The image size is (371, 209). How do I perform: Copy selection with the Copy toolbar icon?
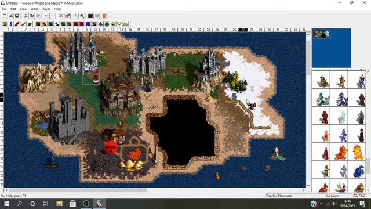pyautogui.click(x=32, y=16)
